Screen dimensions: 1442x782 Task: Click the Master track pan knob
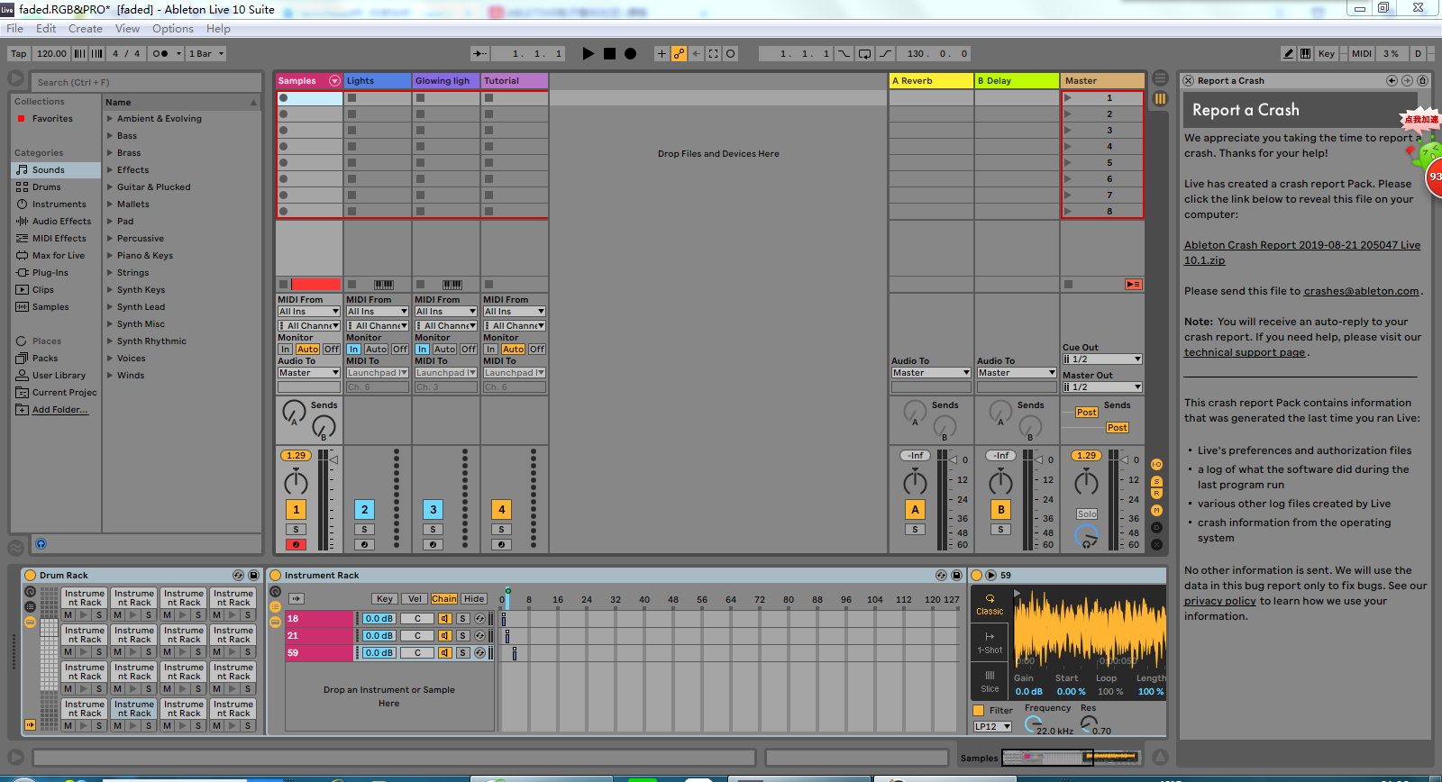coord(1086,482)
